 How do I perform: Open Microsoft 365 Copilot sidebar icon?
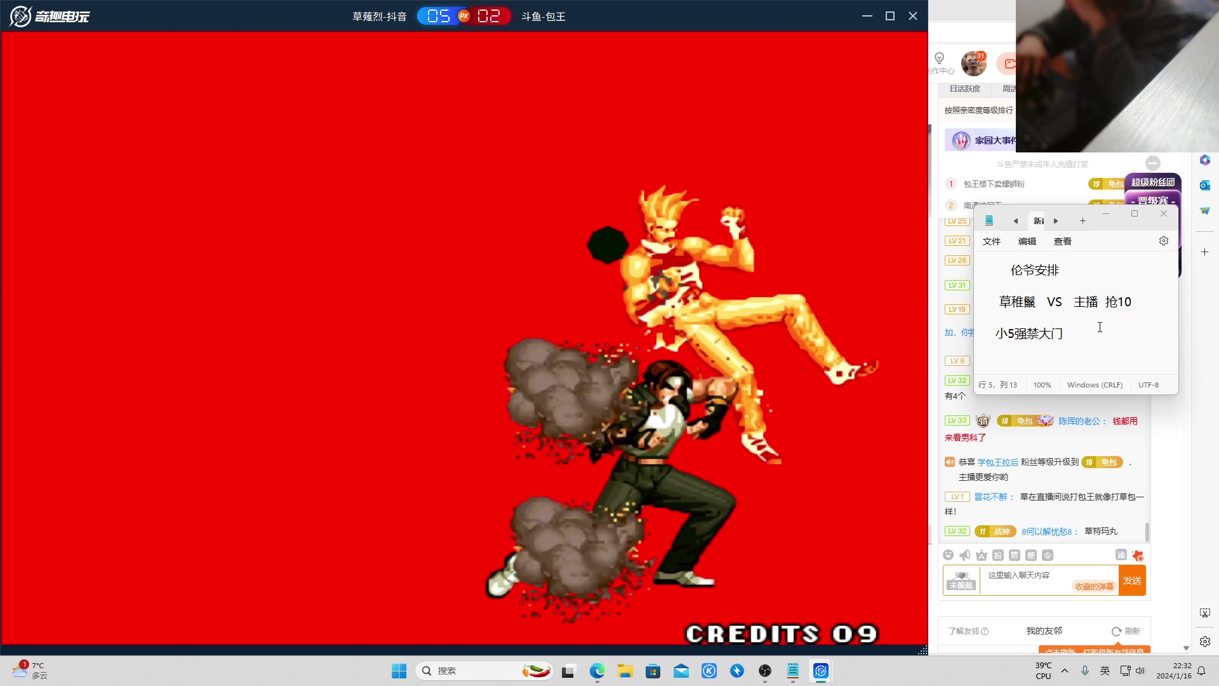point(1204,160)
